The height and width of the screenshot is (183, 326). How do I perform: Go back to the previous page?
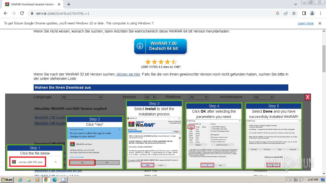[6, 13]
